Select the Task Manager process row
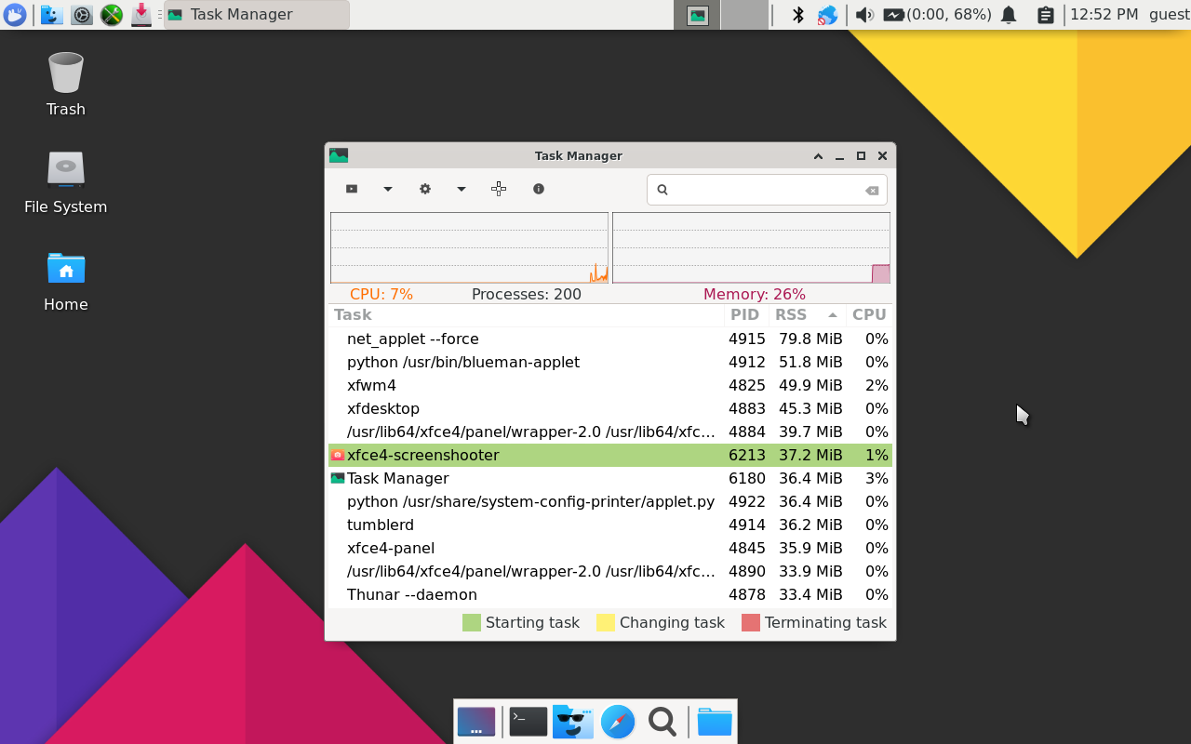 pyautogui.click(x=610, y=478)
